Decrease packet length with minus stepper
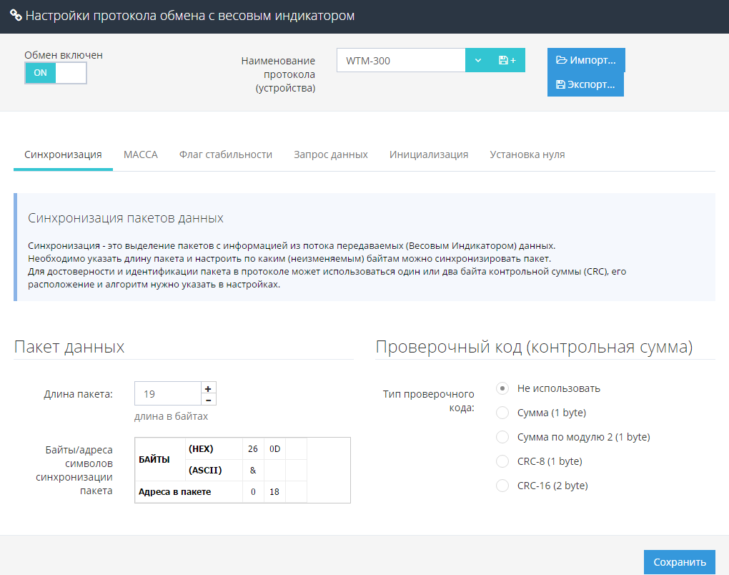729x575 pixels. pos(208,400)
